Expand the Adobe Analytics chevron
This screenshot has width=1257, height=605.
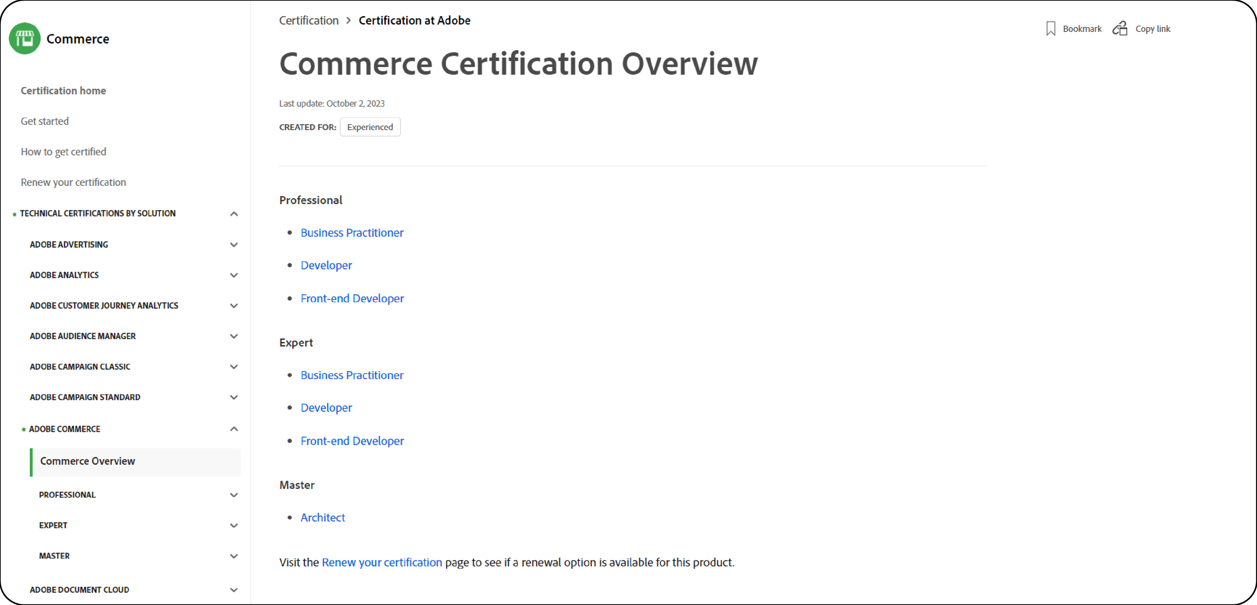[234, 275]
